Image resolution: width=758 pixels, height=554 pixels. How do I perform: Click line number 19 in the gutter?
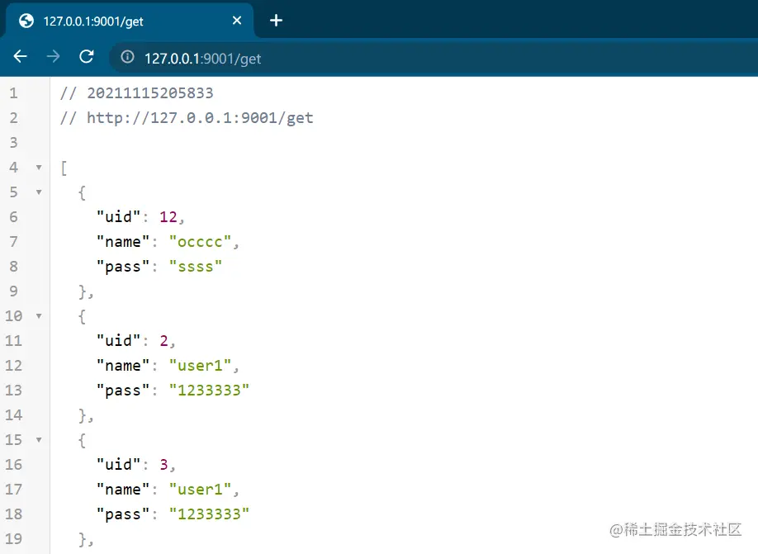pos(13,538)
